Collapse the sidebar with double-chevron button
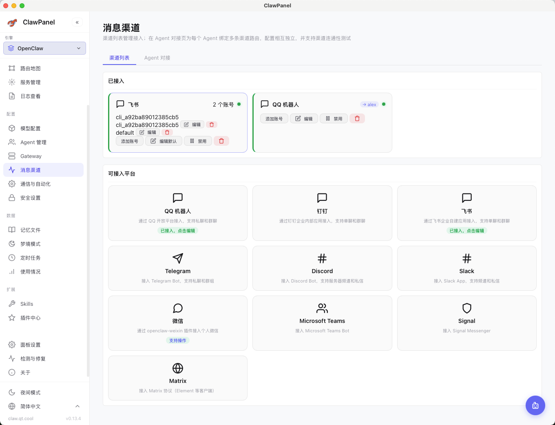This screenshot has width=555, height=425. coord(77,22)
